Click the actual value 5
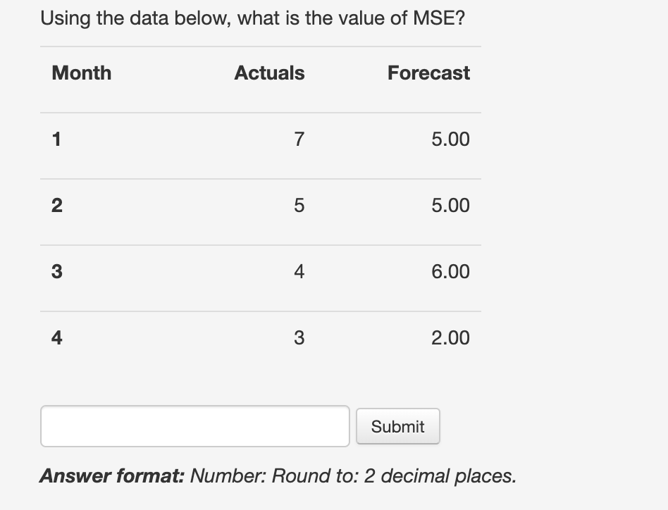 click(298, 205)
